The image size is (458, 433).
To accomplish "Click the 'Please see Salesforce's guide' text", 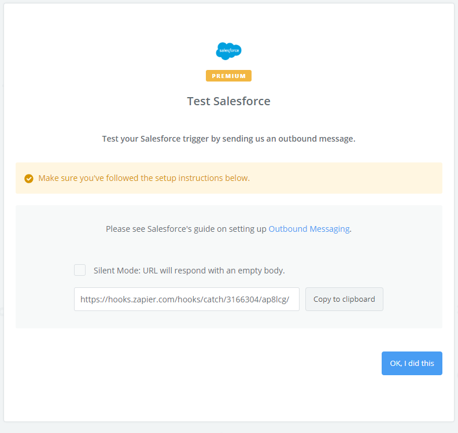I will (228, 229).
